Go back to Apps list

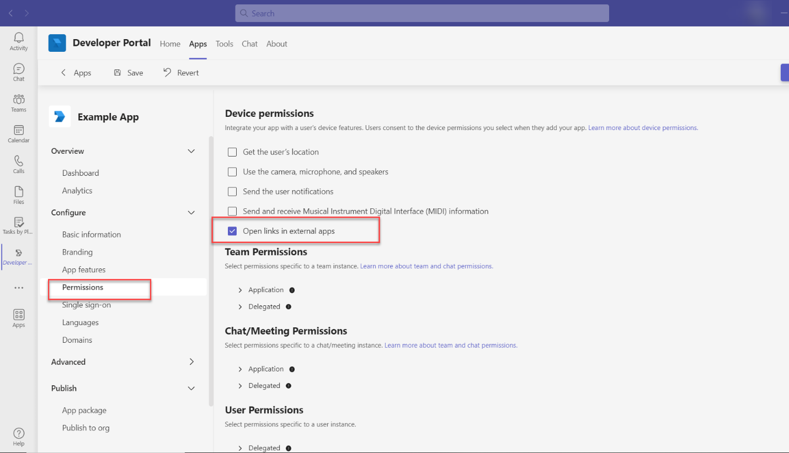[76, 73]
